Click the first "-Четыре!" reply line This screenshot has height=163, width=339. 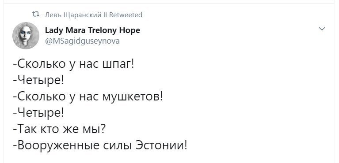point(38,81)
